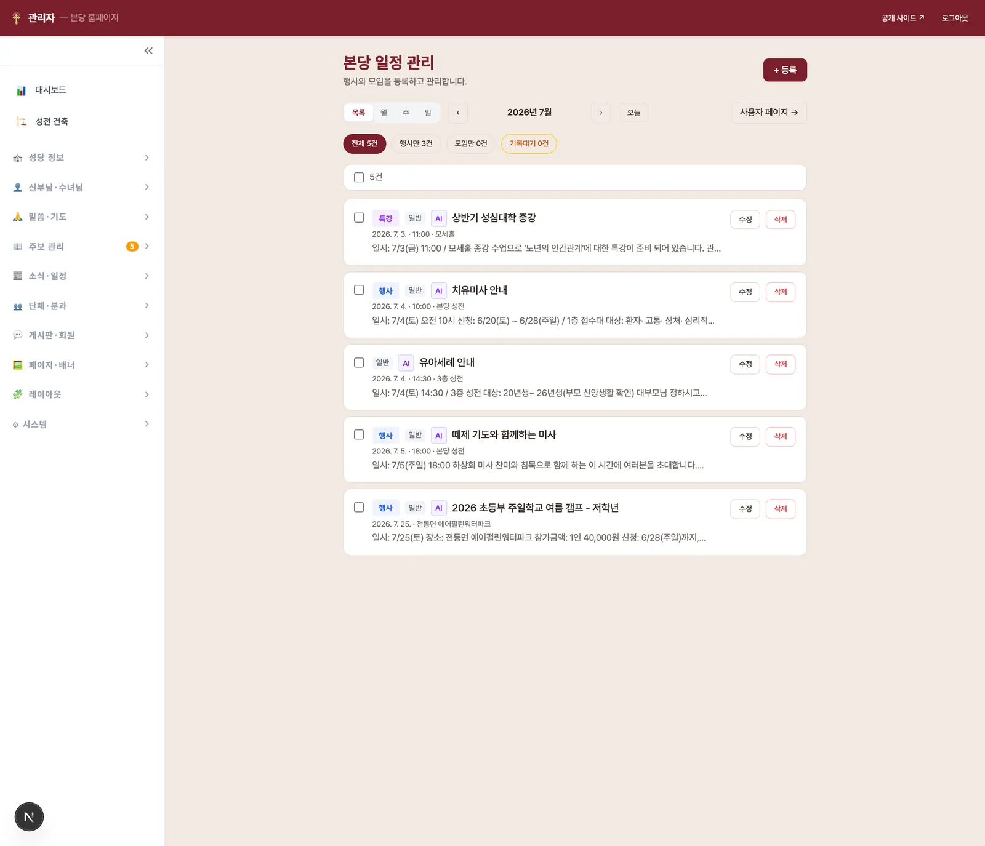This screenshot has width=985, height=846.
Task: Check the 치유미사 안내 item
Action: pos(359,290)
